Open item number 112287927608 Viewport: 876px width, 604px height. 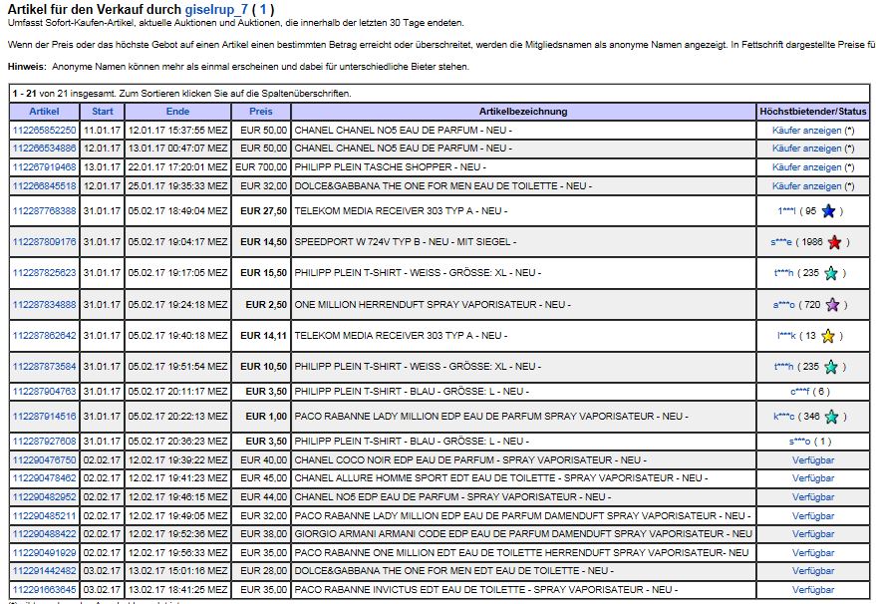44,441
